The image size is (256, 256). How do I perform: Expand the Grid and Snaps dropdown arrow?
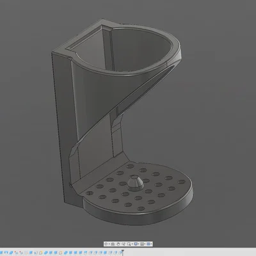(145, 244)
